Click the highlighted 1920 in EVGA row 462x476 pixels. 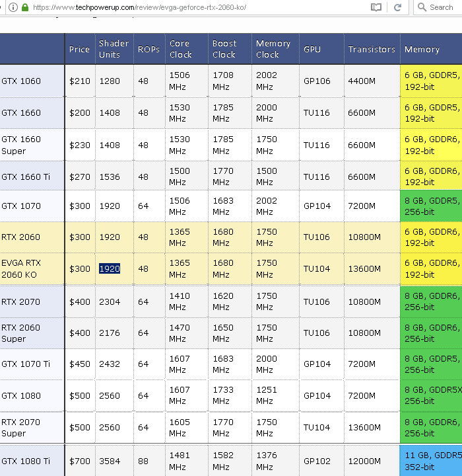(x=110, y=268)
